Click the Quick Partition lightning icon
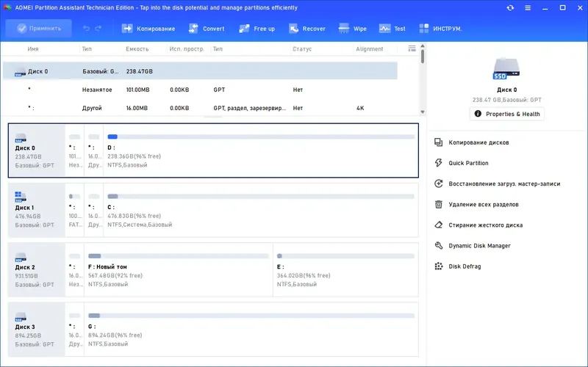This screenshot has height=367, width=588. [x=438, y=163]
